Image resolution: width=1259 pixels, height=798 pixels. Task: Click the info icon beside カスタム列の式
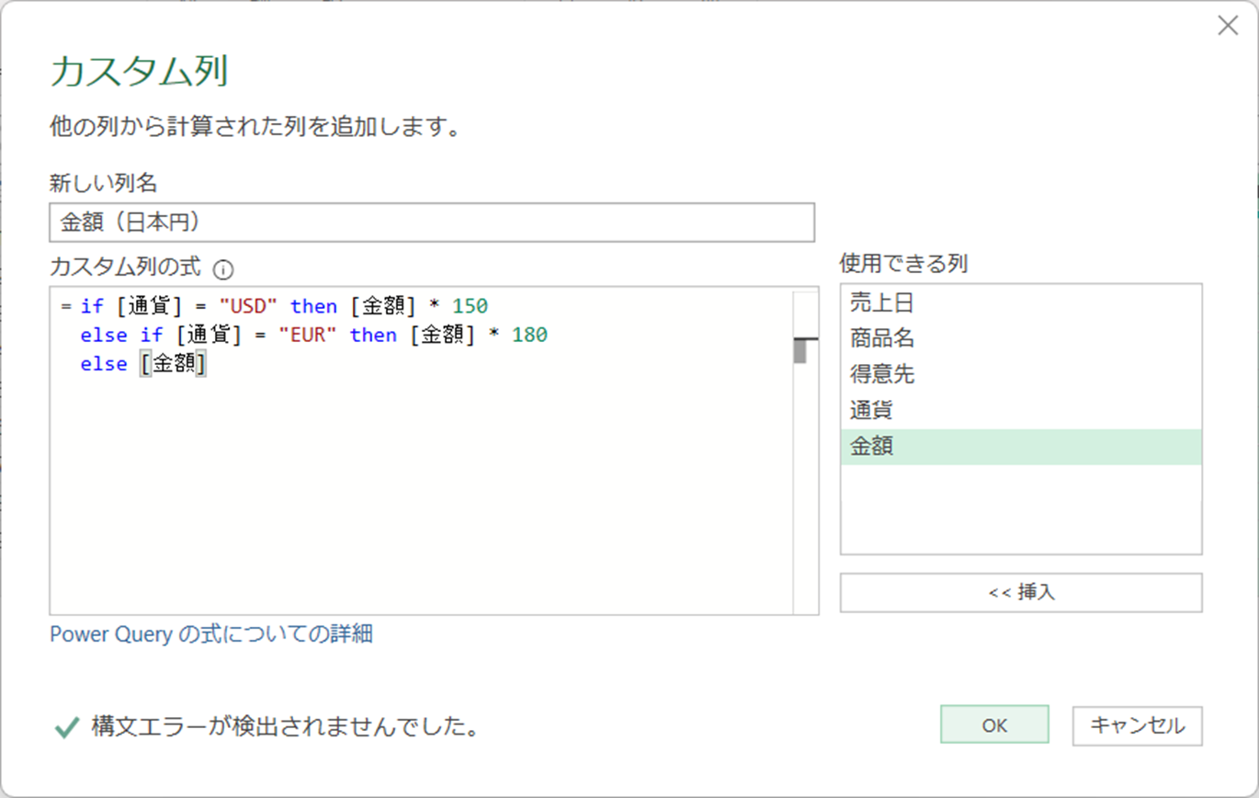click(x=223, y=270)
